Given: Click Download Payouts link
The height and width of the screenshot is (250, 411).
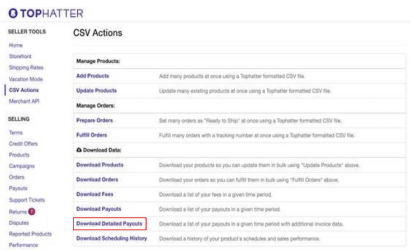Looking at the screenshot, I should point(99,208).
